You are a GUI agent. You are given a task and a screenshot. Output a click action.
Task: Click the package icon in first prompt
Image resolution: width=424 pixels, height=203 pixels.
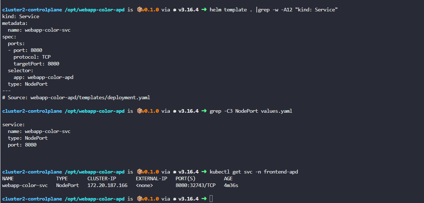[139, 10]
